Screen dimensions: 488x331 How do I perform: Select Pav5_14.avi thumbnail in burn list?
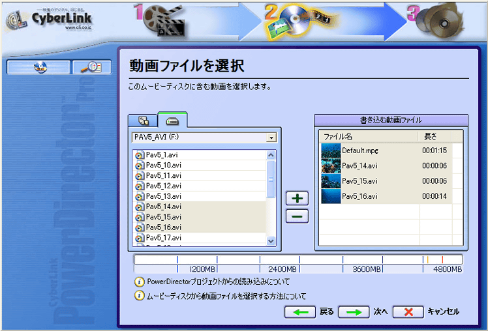(x=331, y=165)
